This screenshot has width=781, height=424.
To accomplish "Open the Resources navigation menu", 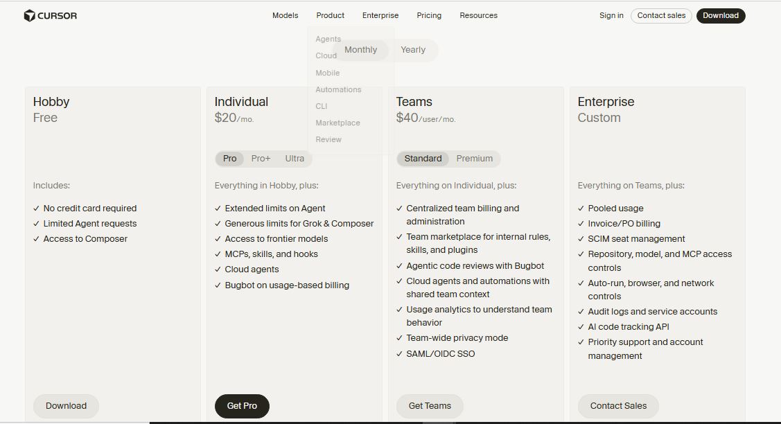I will point(479,15).
